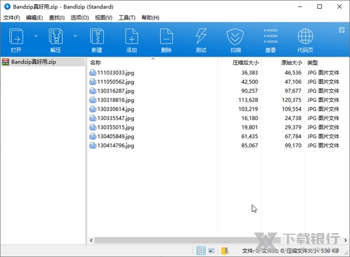Run archive test with 测试 icon
350x257 pixels.
201,38
